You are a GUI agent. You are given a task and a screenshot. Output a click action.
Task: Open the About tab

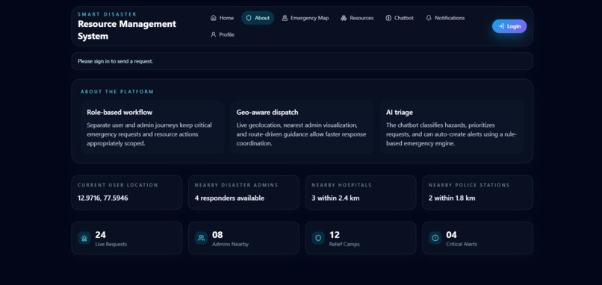click(x=258, y=18)
